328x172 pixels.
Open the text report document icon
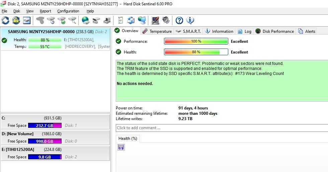(x=120, y=20)
